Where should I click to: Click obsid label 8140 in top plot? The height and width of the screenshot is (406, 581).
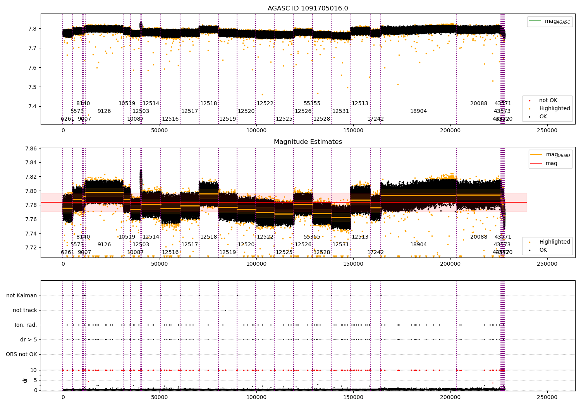(x=83, y=104)
